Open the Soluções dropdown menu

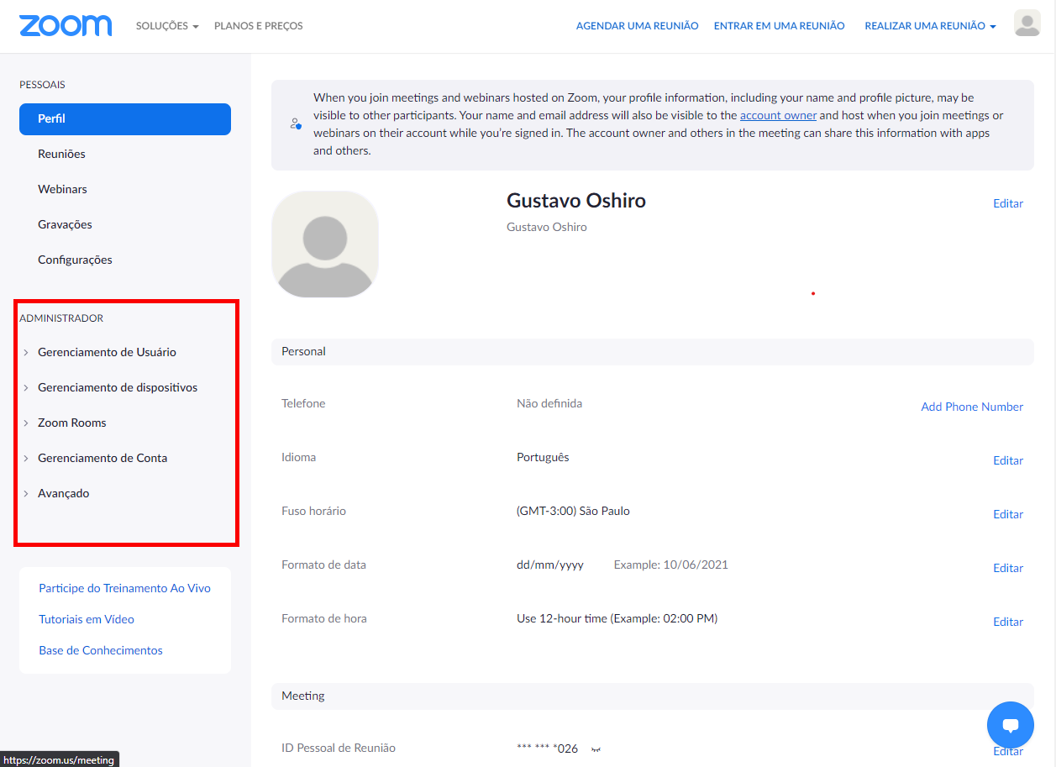pyautogui.click(x=167, y=26)
